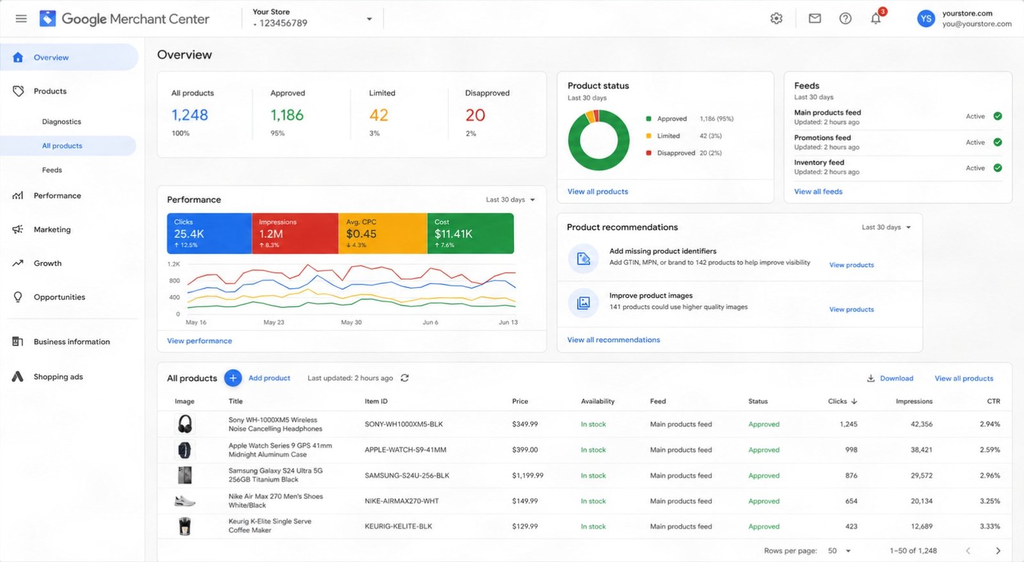Click the Shopping ads icon in sidebar
The width and height of the screenshot is (1024, 562).
coord(18,376)
